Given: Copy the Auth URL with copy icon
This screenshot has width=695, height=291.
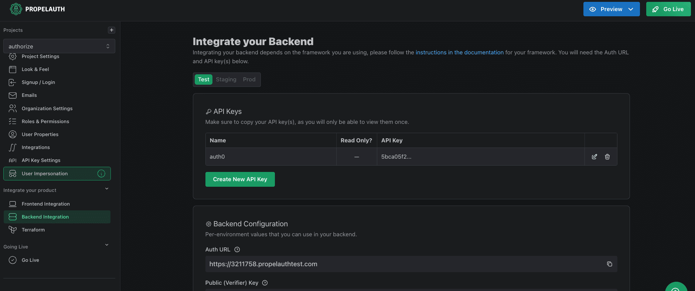Looking at the screenshot, I should pyautogui.click(x=609, y=264).
